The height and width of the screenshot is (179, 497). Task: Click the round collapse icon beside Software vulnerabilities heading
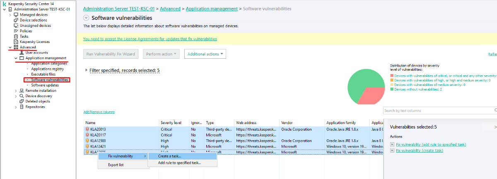(x=86, y=18)
